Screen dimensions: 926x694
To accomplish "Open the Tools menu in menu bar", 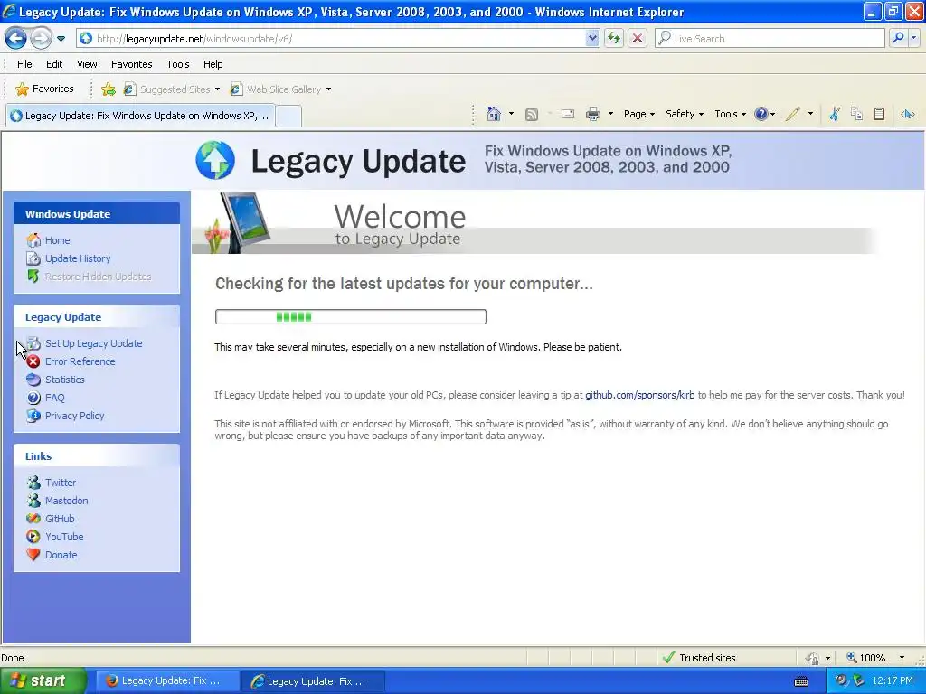I will click(178, 64).
